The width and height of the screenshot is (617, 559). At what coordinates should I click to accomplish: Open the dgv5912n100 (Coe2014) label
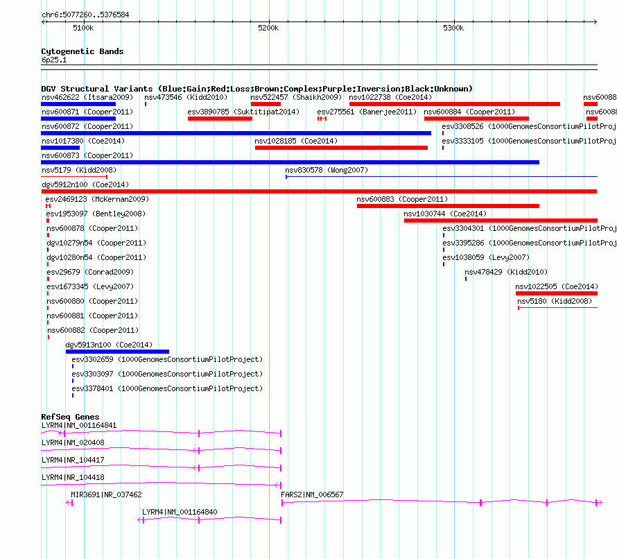pyautogui.click(x=85, y=184)
